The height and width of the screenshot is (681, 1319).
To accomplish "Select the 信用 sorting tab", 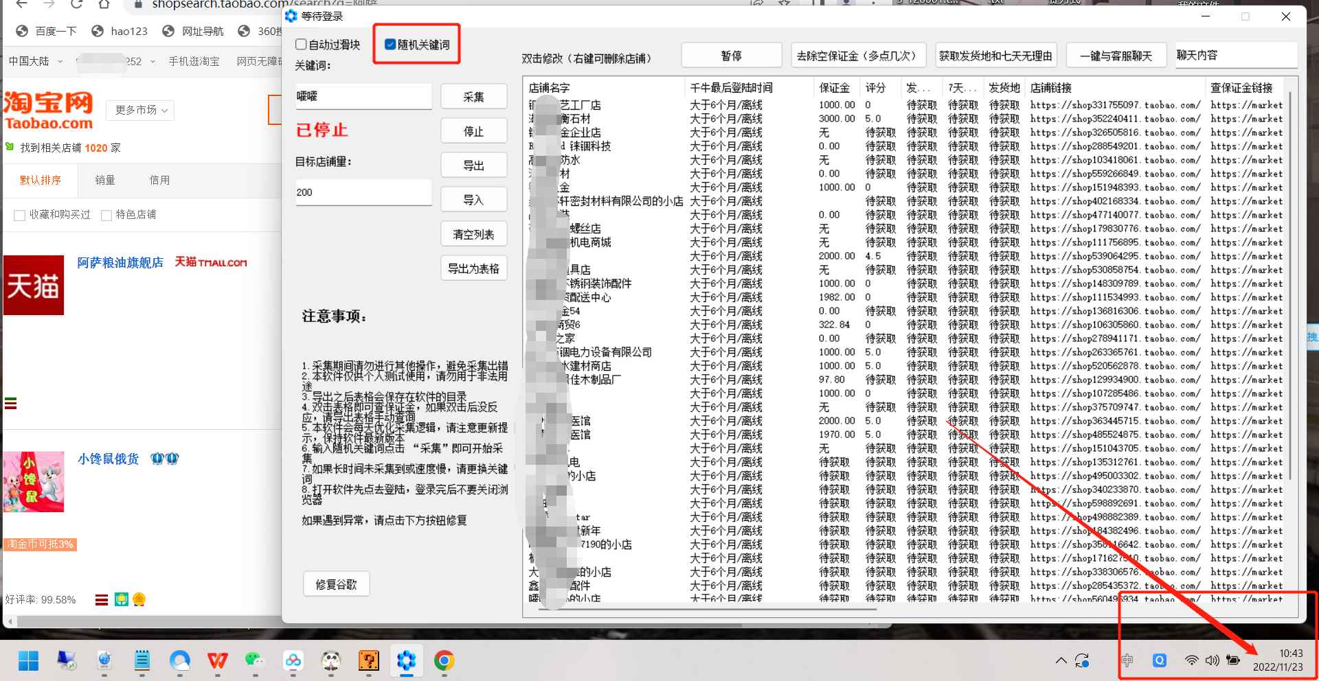I will point(159,180).
